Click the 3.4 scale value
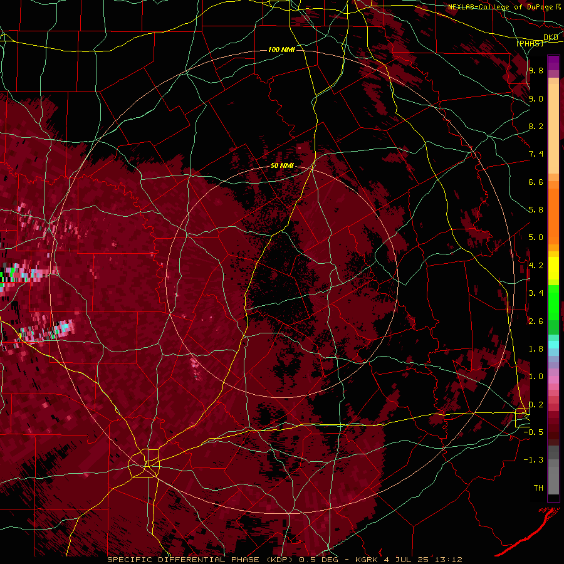 tap(536, 293)
